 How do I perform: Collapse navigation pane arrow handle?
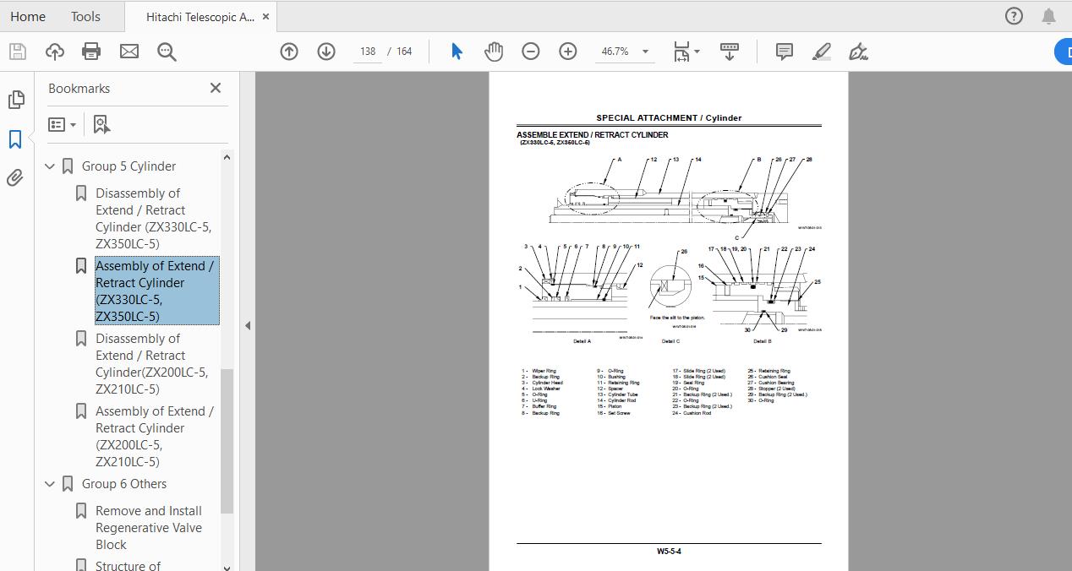click(x=248, y=325)
